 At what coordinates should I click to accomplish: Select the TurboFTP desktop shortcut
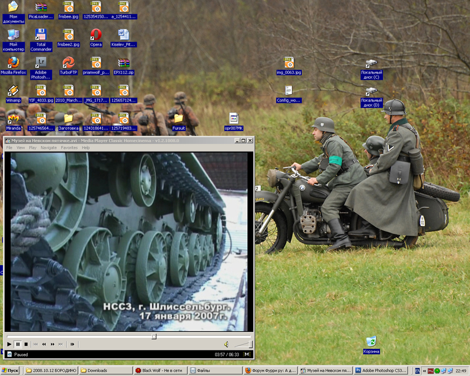pos(68,63)
